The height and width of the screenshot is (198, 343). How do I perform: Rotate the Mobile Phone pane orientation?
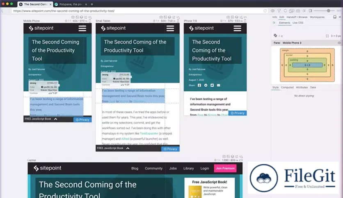point(90,21)
